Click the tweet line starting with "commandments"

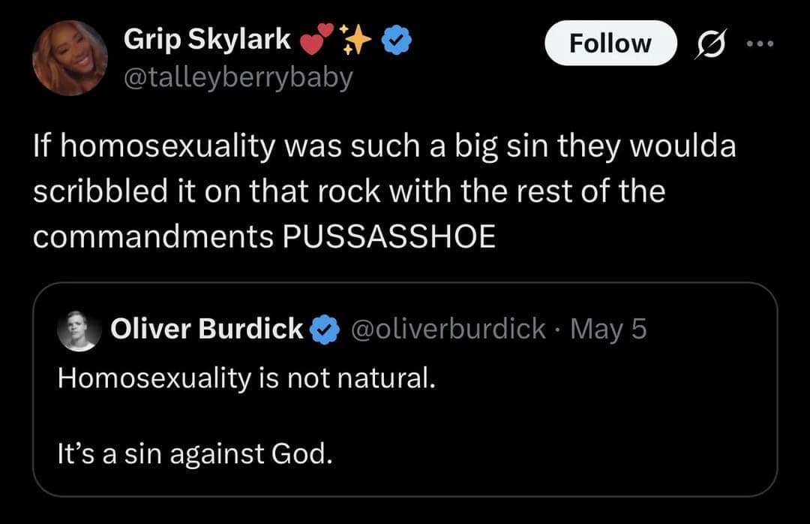[265, 236]
